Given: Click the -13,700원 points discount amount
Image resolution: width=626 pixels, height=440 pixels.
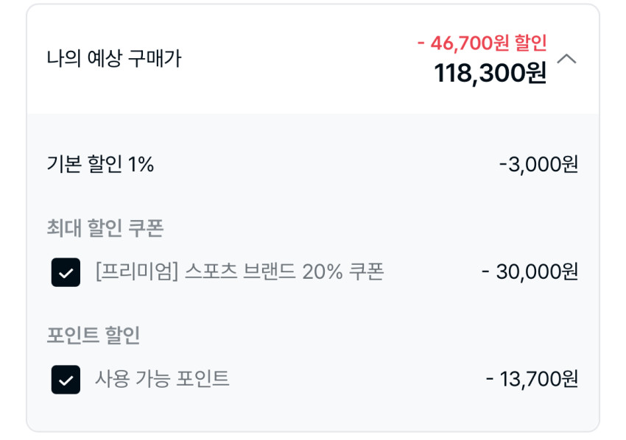Looking at the screenshot, I should 532,379.
